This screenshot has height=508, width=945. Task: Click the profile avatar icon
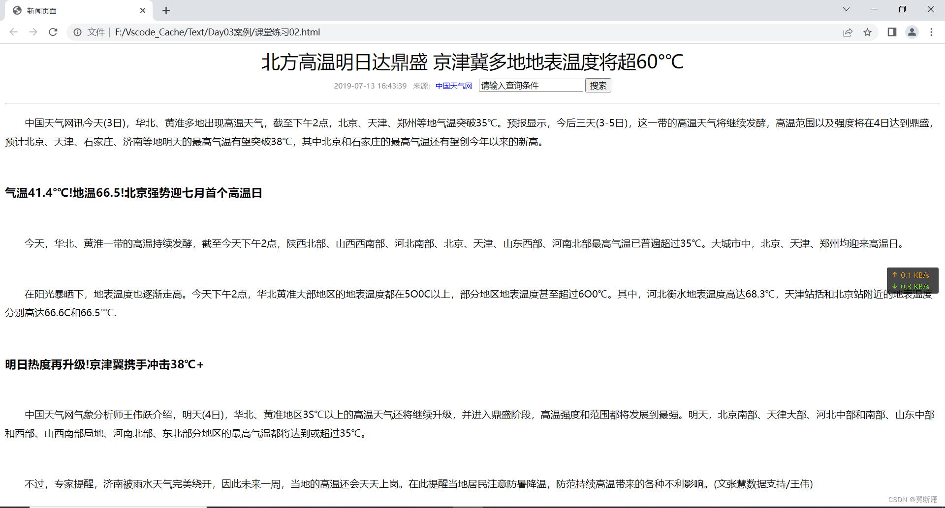click(x=912, y=32)
